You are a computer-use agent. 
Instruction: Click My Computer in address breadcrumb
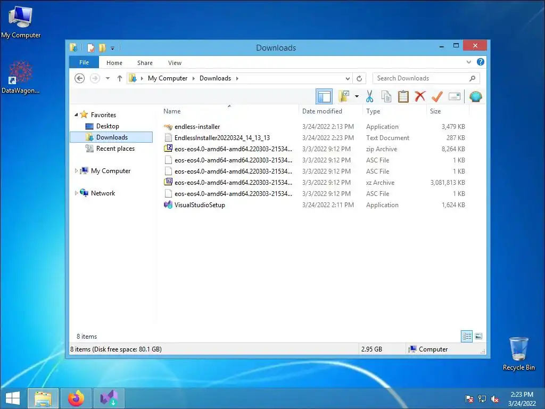[x=168, y=78]
